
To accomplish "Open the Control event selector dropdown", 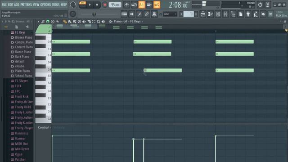I will (45, 127).
